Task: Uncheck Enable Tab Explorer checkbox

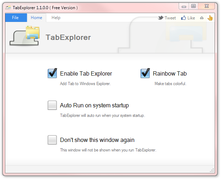Action: tap(52, 73)
